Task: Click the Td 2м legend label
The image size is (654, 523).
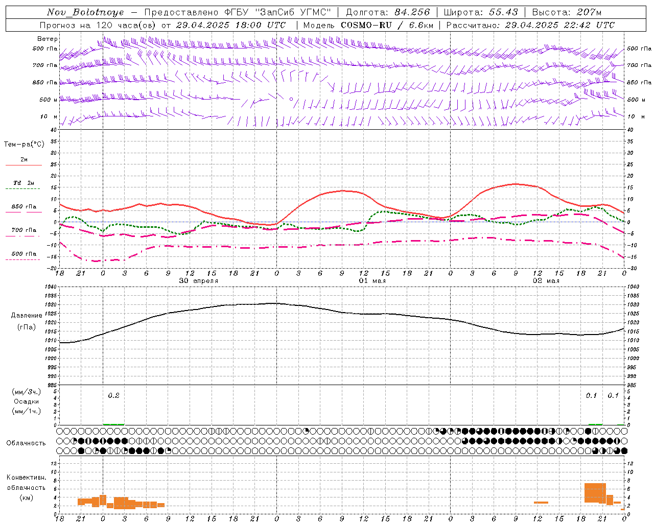Action: [24, 183]
